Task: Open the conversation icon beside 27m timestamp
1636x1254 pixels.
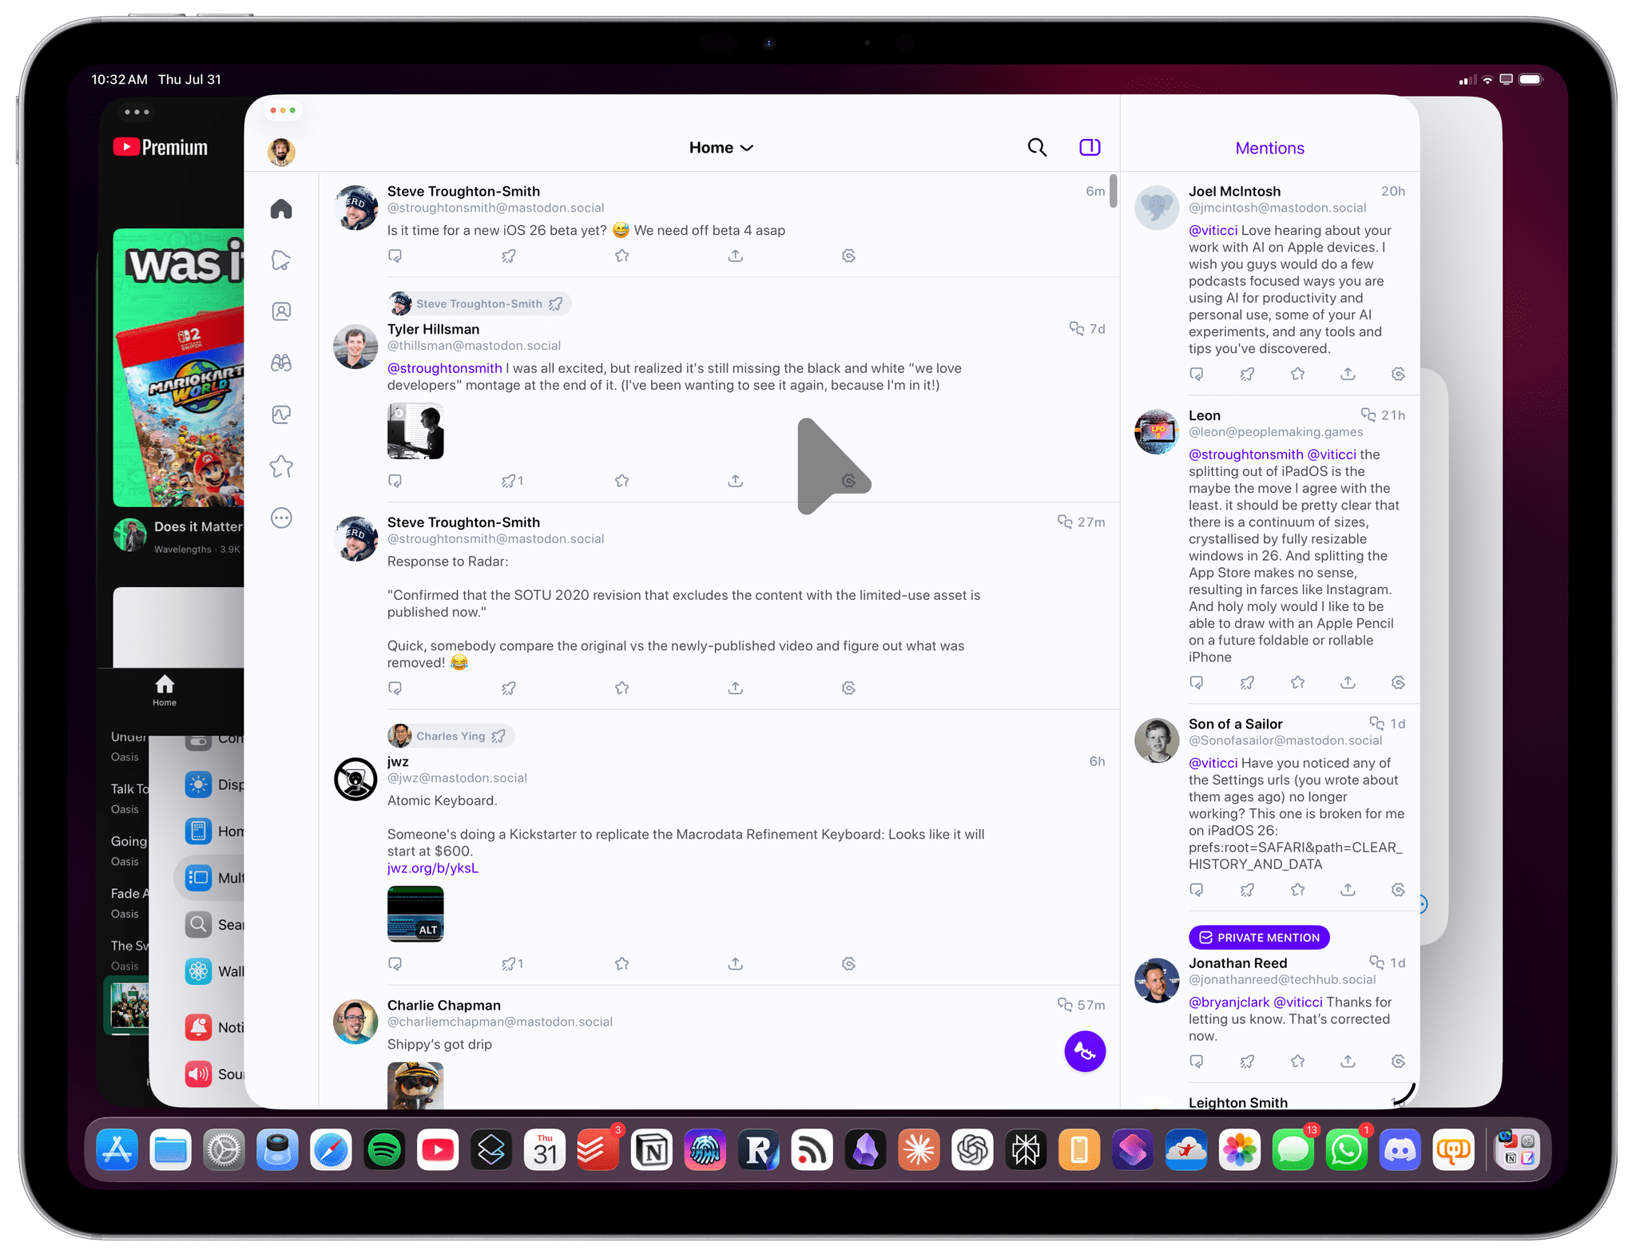Action: pyautogui.click(x=1065, y=522)
